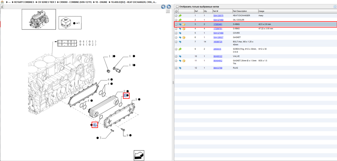337x161 pixels.
Task: Open part number 504127469 link
Action: click(x=218, y=20)
